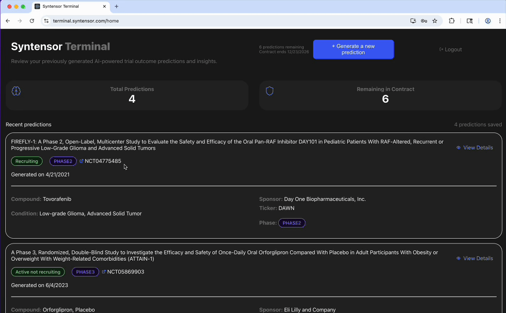Viewport: 506px width, 313px height.
Task: Open a new browser tab
Action: click(x=116, y=7)
